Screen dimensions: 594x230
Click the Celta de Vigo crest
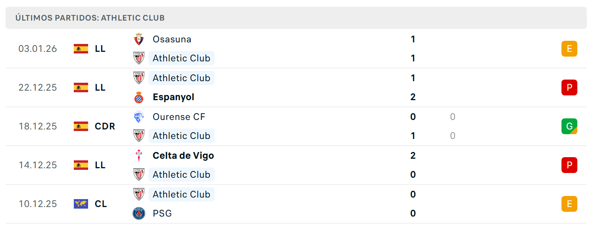(x=138, y=156)
